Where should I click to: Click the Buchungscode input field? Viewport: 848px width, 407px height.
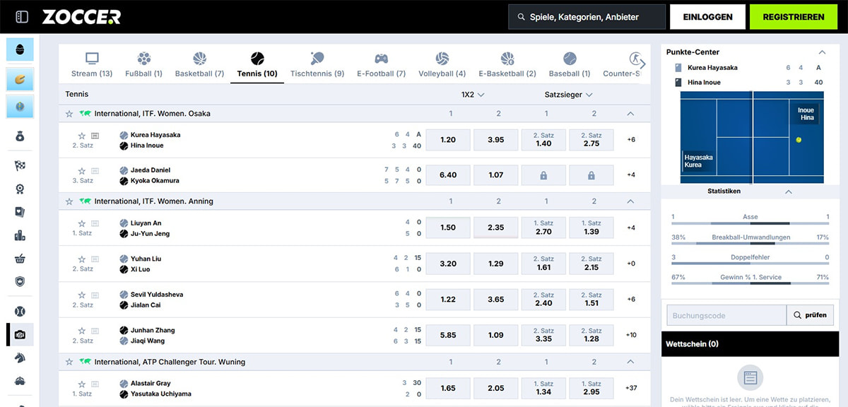pyautogui.click(x=726, y=315)
